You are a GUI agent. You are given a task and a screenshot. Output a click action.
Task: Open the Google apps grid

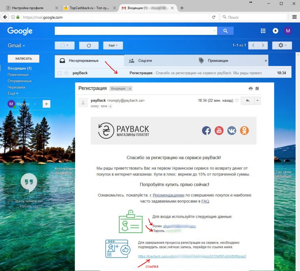[x=263, y=31]
